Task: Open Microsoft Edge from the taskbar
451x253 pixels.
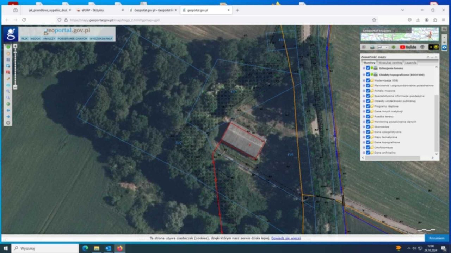Action: pos(85,248)
